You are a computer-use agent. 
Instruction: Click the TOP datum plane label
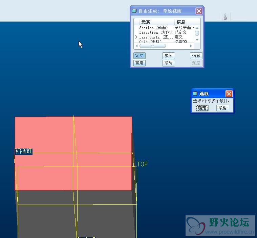click(142, 164)
